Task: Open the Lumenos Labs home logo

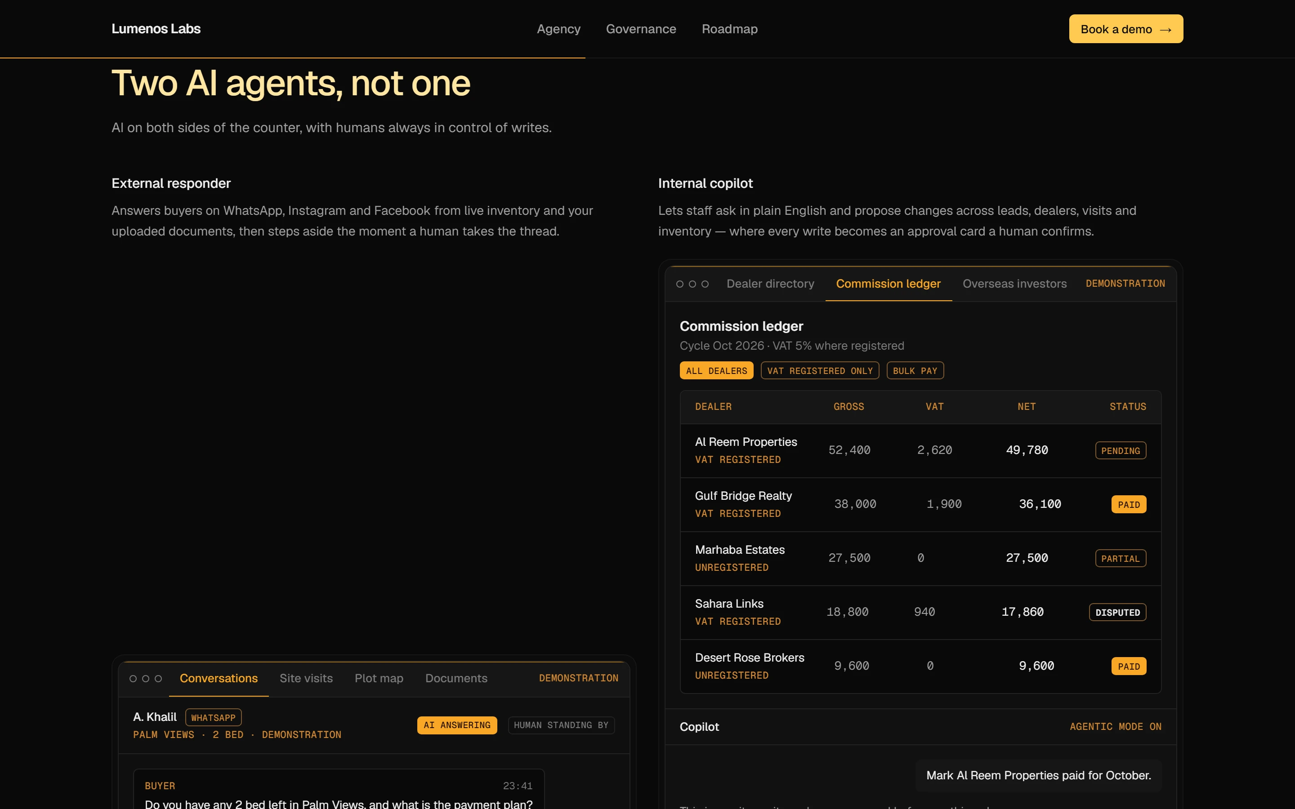Action: point(156,29)
